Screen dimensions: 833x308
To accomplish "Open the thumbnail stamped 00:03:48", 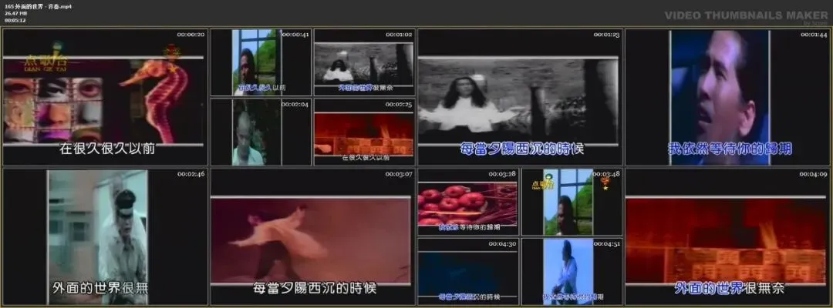I will 572,202.
